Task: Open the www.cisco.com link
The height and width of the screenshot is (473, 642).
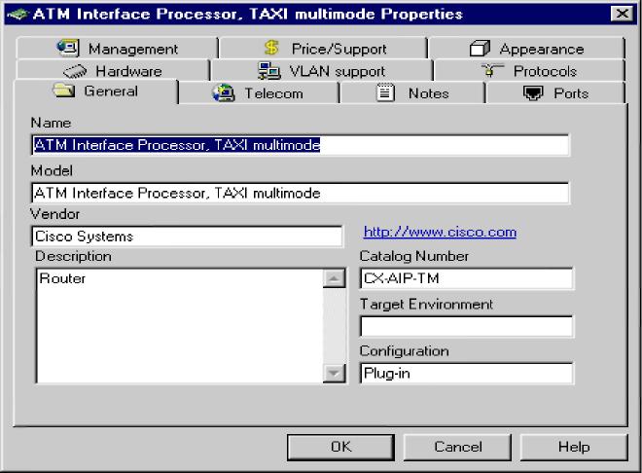Action: [440, 233]
